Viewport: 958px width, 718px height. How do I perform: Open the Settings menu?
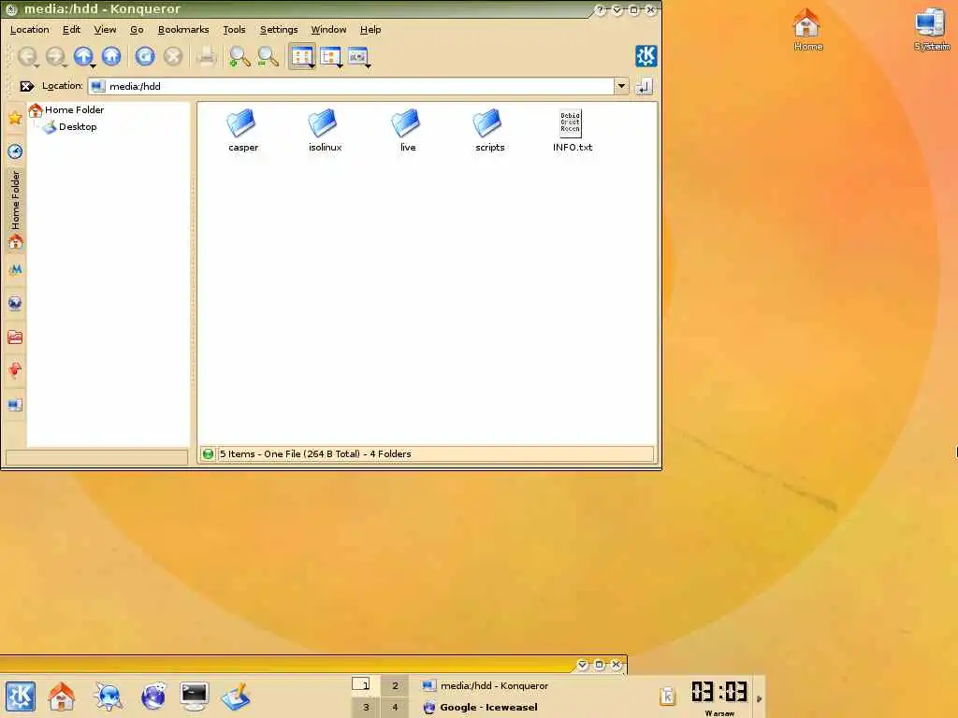point(279,29)
